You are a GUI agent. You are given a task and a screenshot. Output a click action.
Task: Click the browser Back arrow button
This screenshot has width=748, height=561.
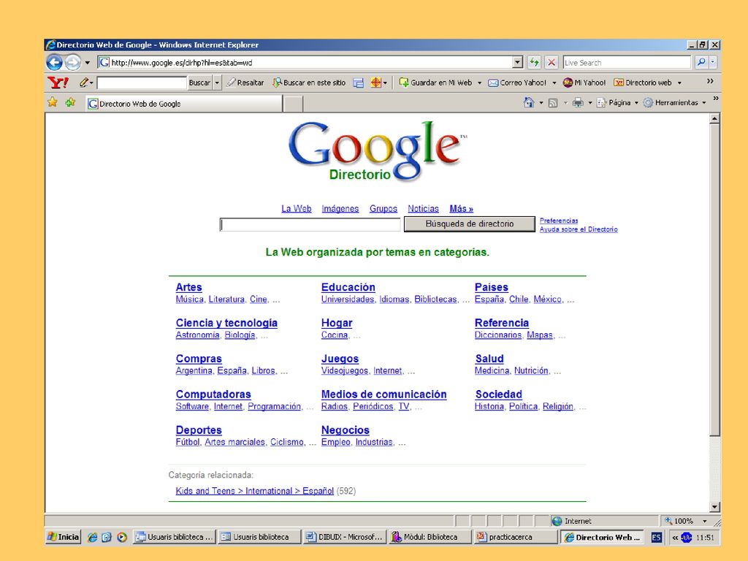pyautogui.click(x=54, y=63)
